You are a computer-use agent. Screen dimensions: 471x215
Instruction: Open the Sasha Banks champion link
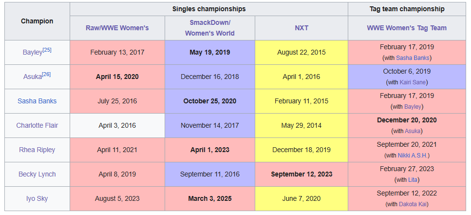coord(37,101)
